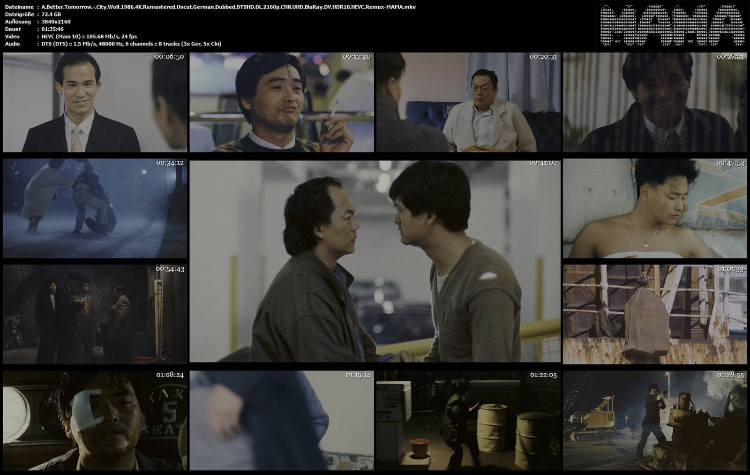Image resolution: width=750 pixels, height=475 pixels.
Task: Open the frame timestamped 00:27:21
Action: pyautogui.click(x=655, y=102)
